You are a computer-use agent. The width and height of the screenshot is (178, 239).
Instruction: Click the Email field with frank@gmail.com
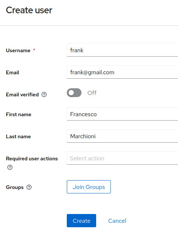click(x=122, y=72)
